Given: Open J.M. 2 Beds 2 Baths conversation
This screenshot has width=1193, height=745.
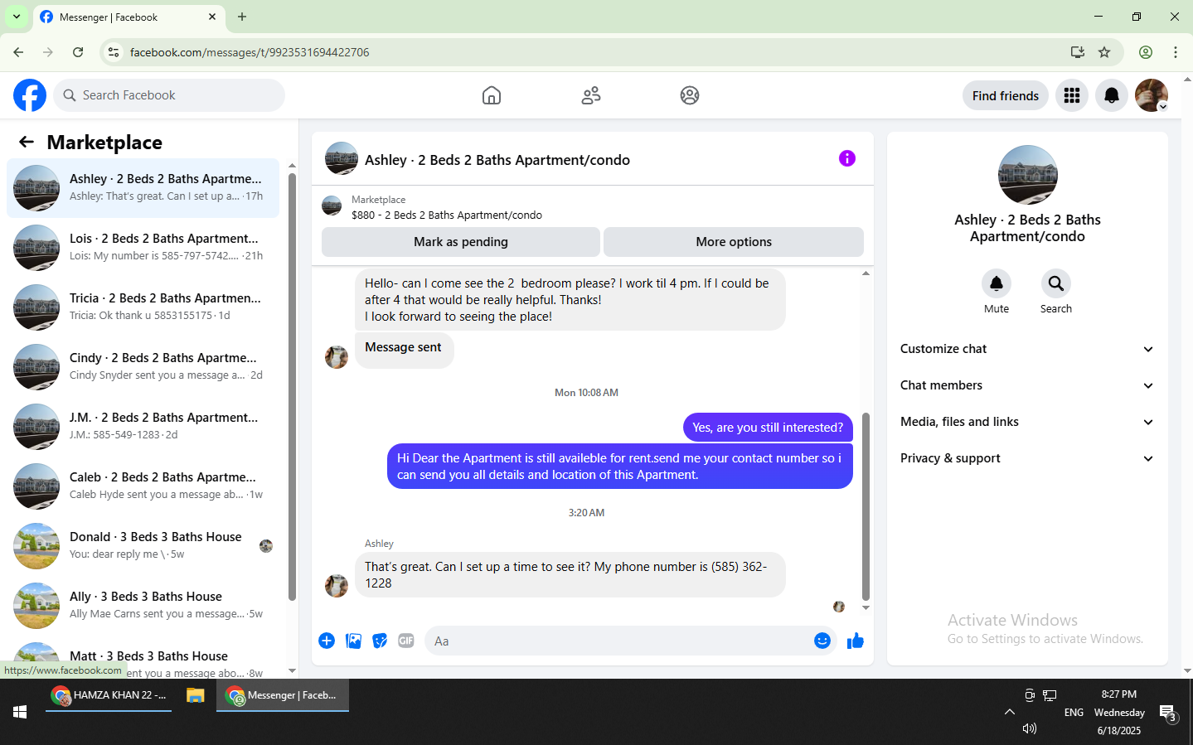Looking at the screenshot, I should coord(143,427).
